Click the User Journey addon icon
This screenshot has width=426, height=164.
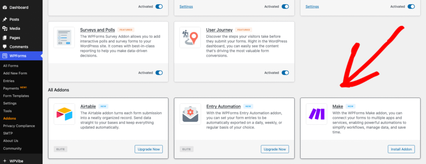click(190, 37)
